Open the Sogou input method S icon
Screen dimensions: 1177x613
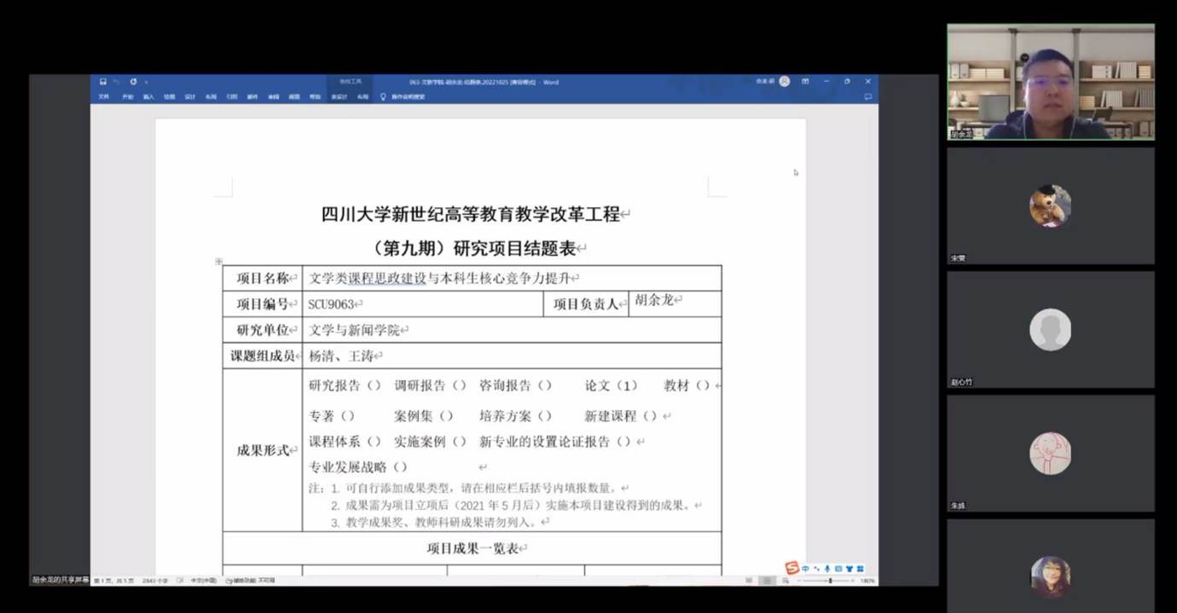(x=790, y=568)
